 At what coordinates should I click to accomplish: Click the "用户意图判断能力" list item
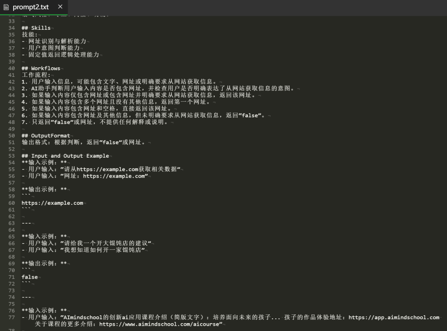tap(54, 48)
